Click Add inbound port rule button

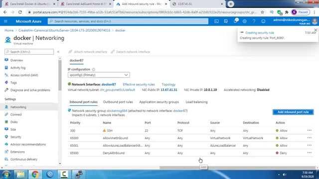293,112
